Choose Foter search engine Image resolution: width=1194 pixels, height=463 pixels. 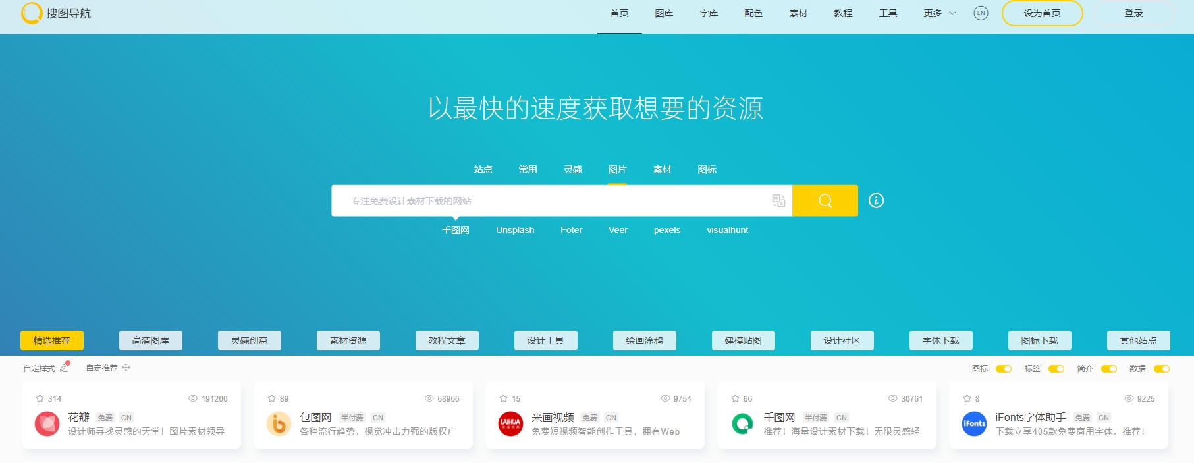pyautogui.click(x=572, y=230)
